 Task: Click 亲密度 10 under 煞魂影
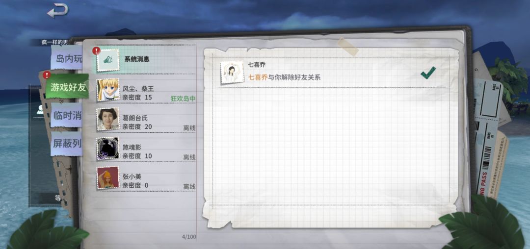[137, 156]
